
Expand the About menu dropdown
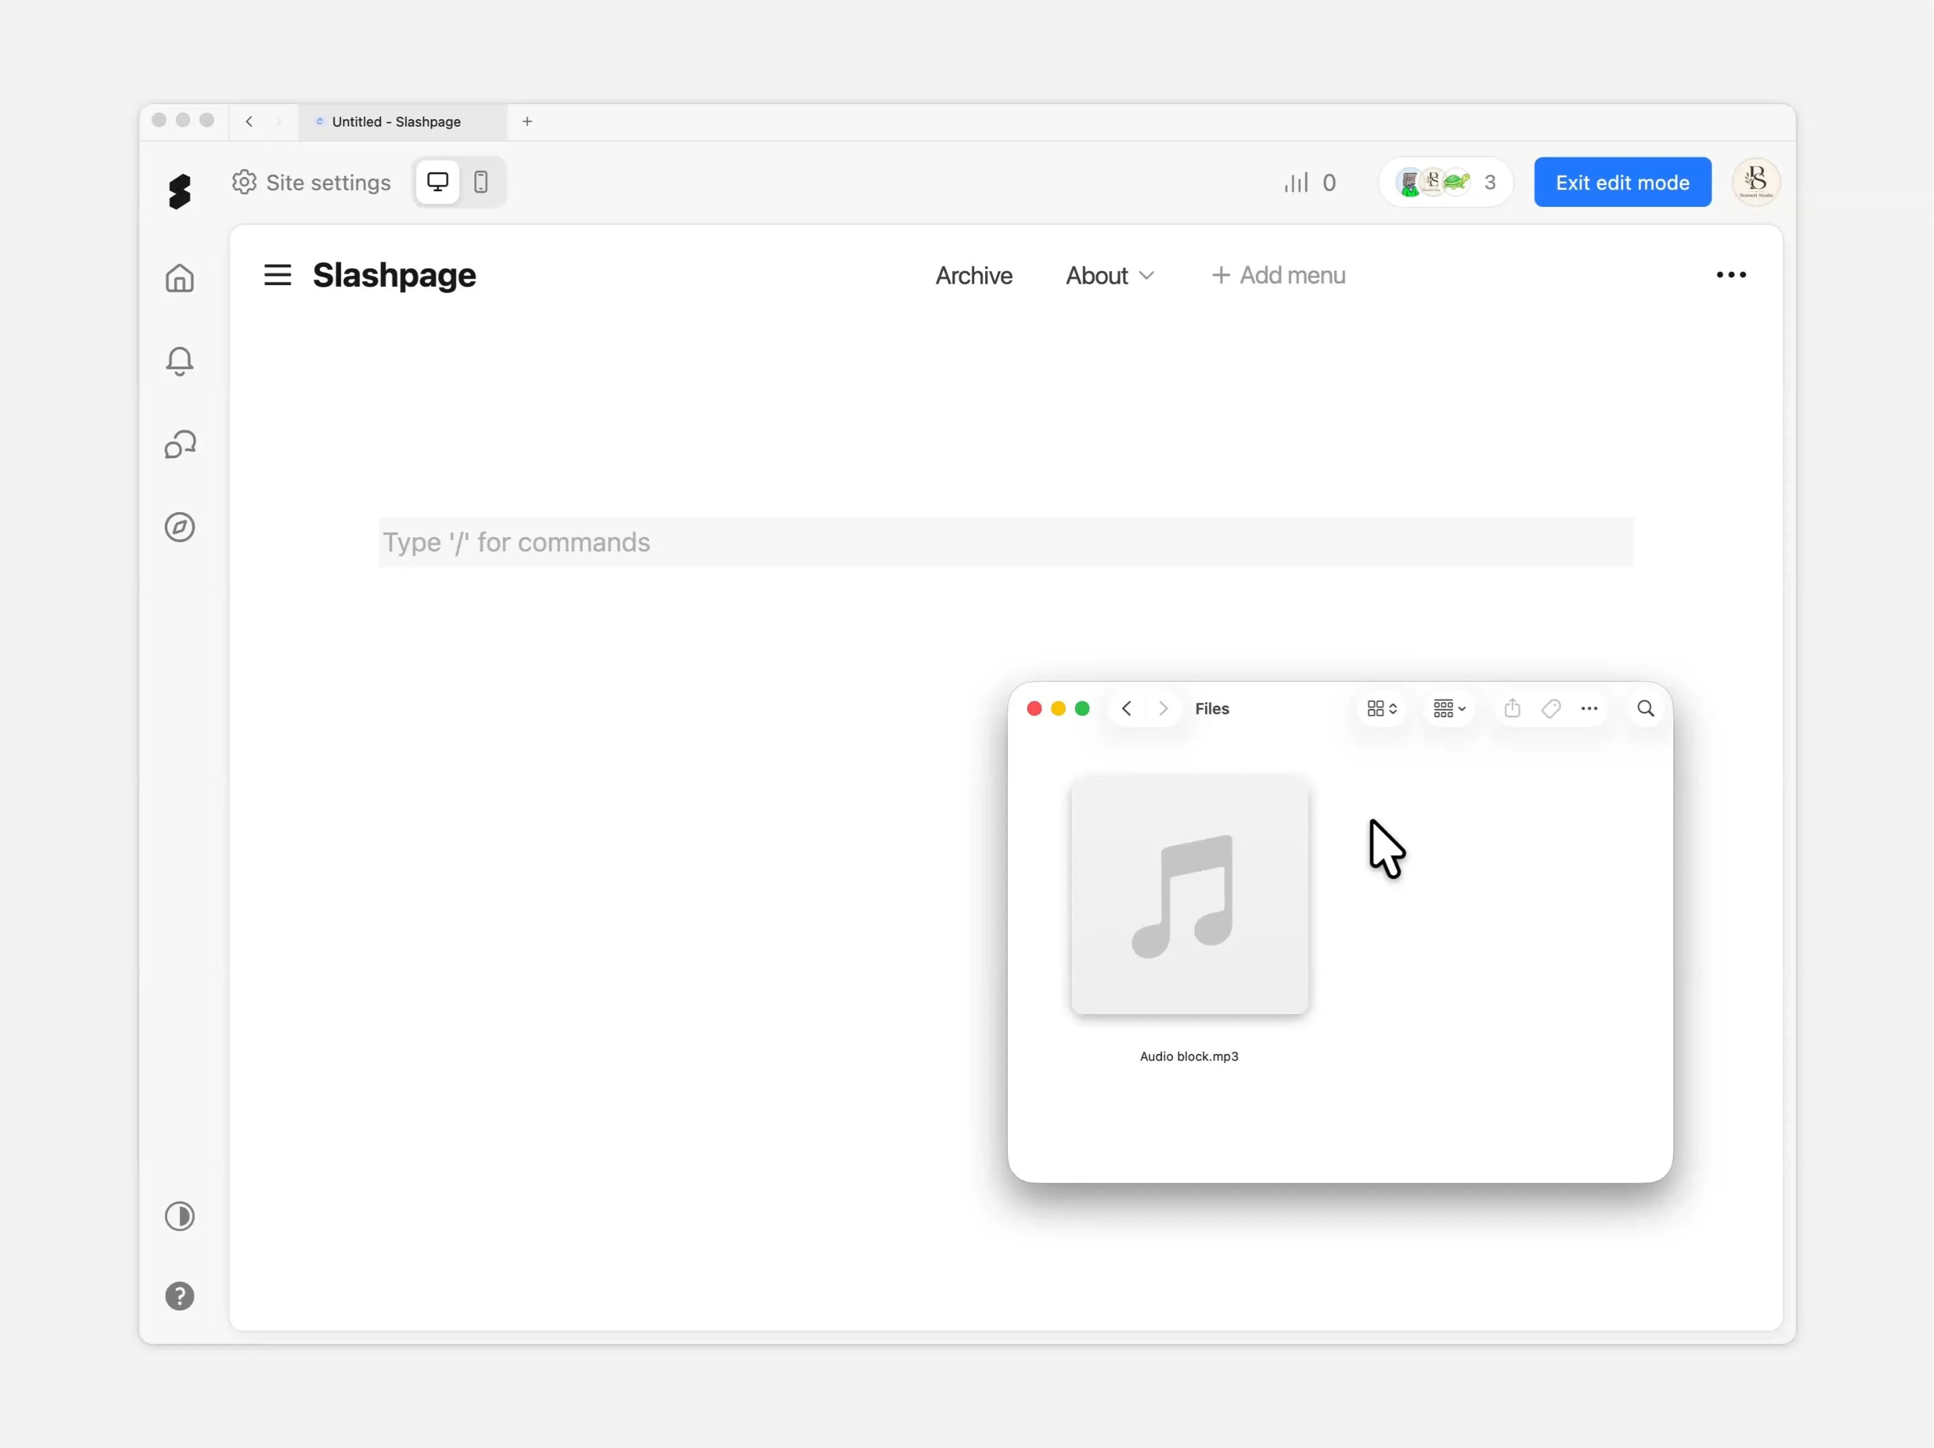point(1111,275)
